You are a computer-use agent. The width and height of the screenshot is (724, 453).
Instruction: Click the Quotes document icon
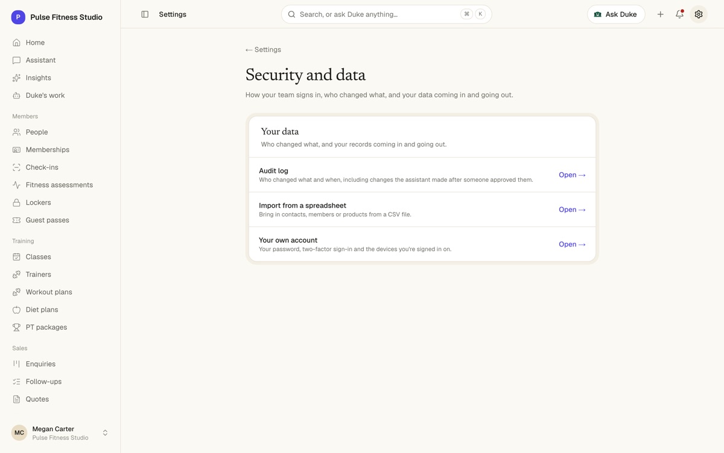(x=16, y=399)
